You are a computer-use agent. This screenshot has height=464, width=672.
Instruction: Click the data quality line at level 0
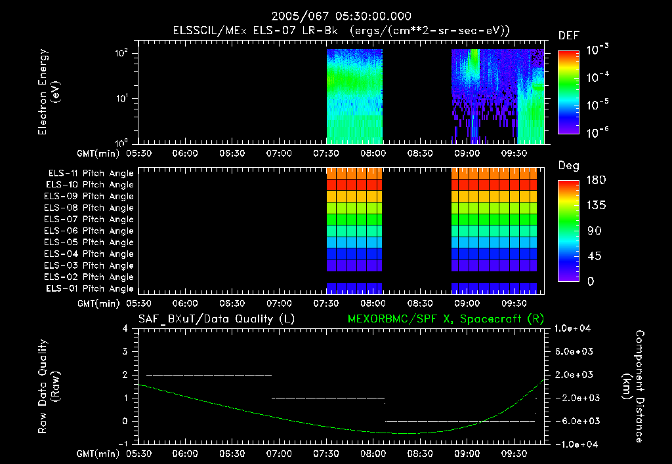[460, 421]
